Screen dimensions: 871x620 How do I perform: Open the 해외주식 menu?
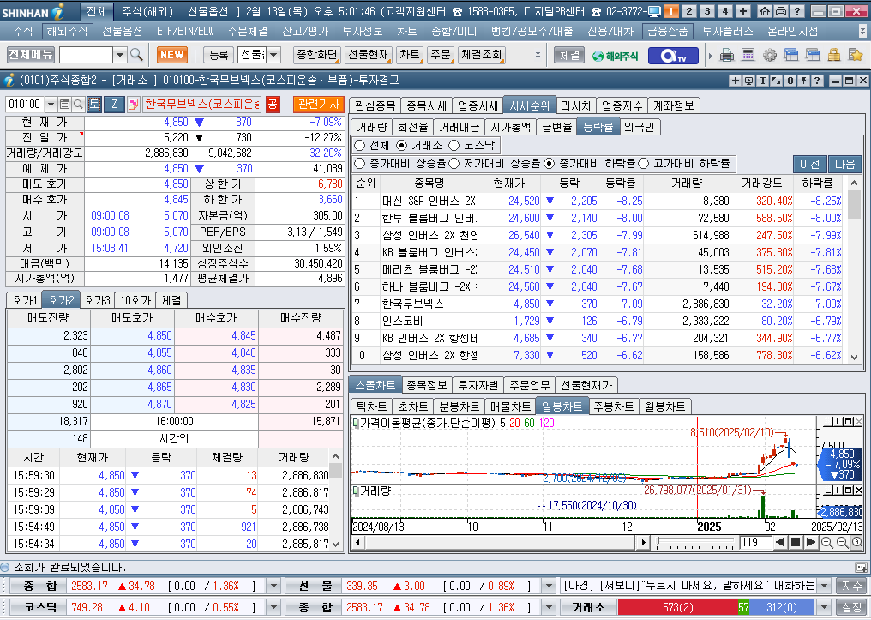click(x=67, y=31)
